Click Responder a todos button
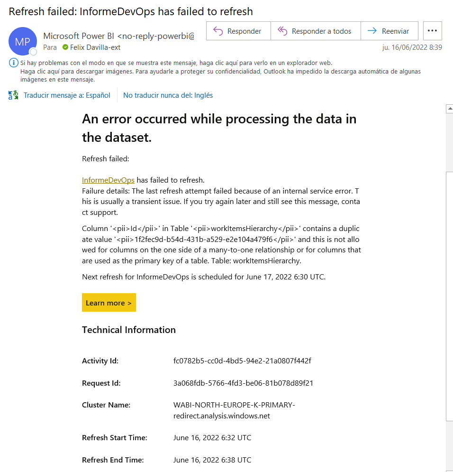Screen dimensions: 453x472 pyautogui.click(x=316, y=31)
